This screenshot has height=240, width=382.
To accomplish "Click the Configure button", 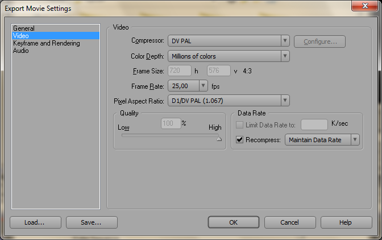I will click(x=319, y=42).
